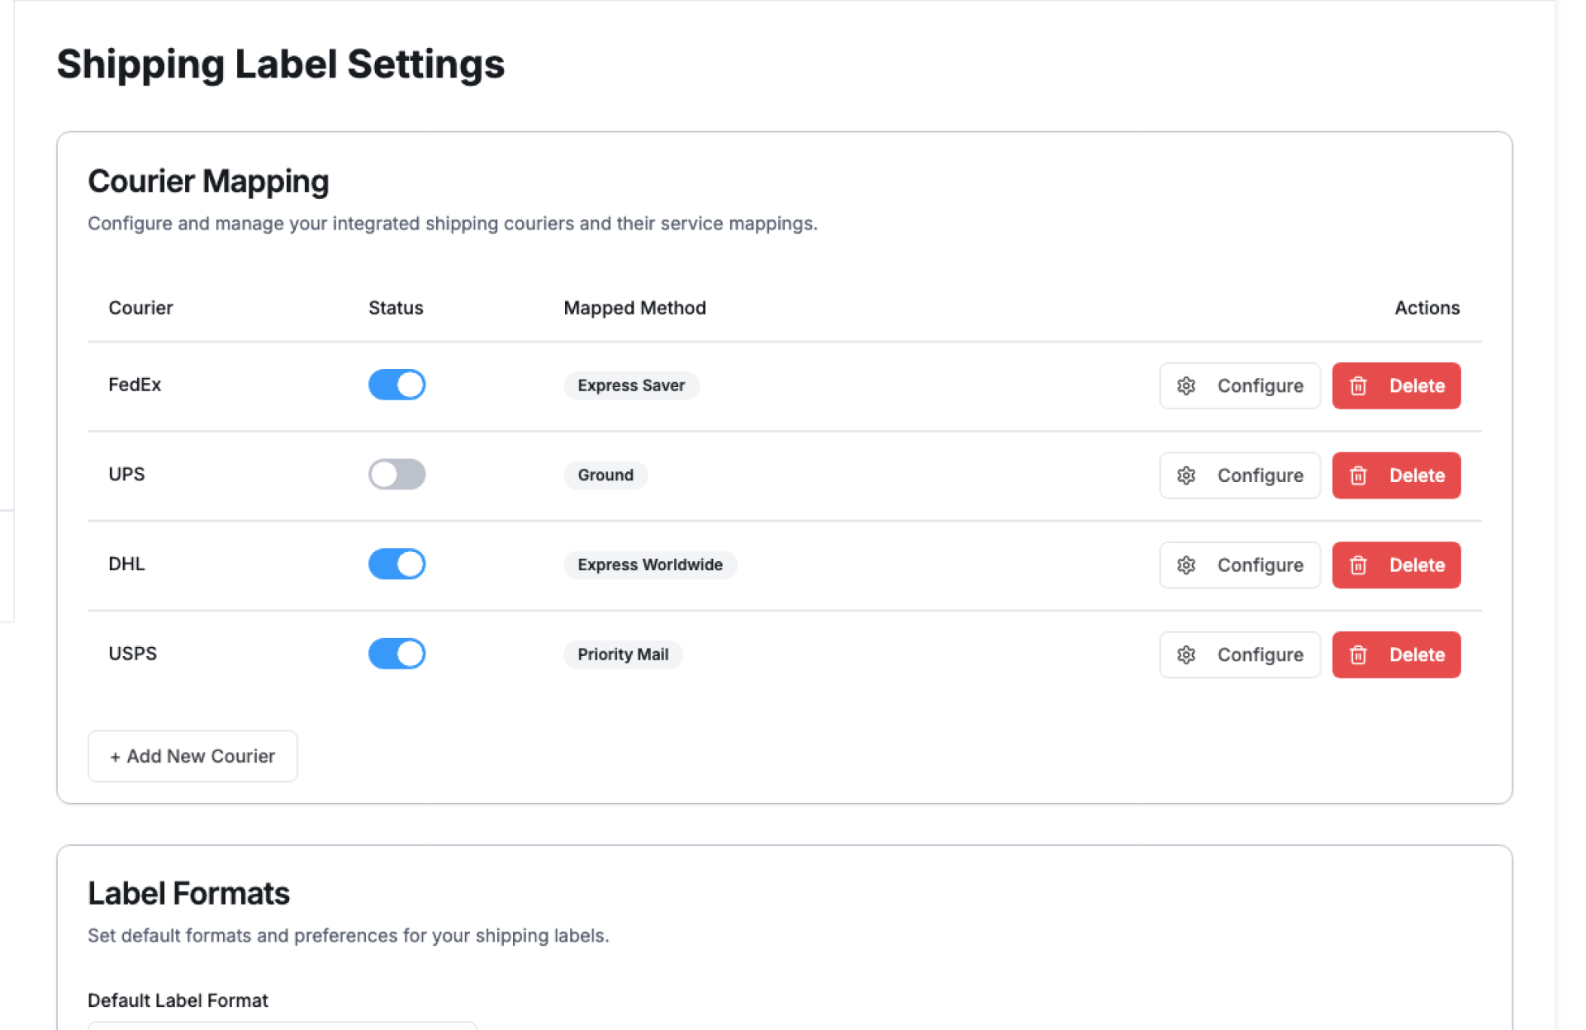
Task: Click the trash icon in FedEx row
Action: (1358, 385)
